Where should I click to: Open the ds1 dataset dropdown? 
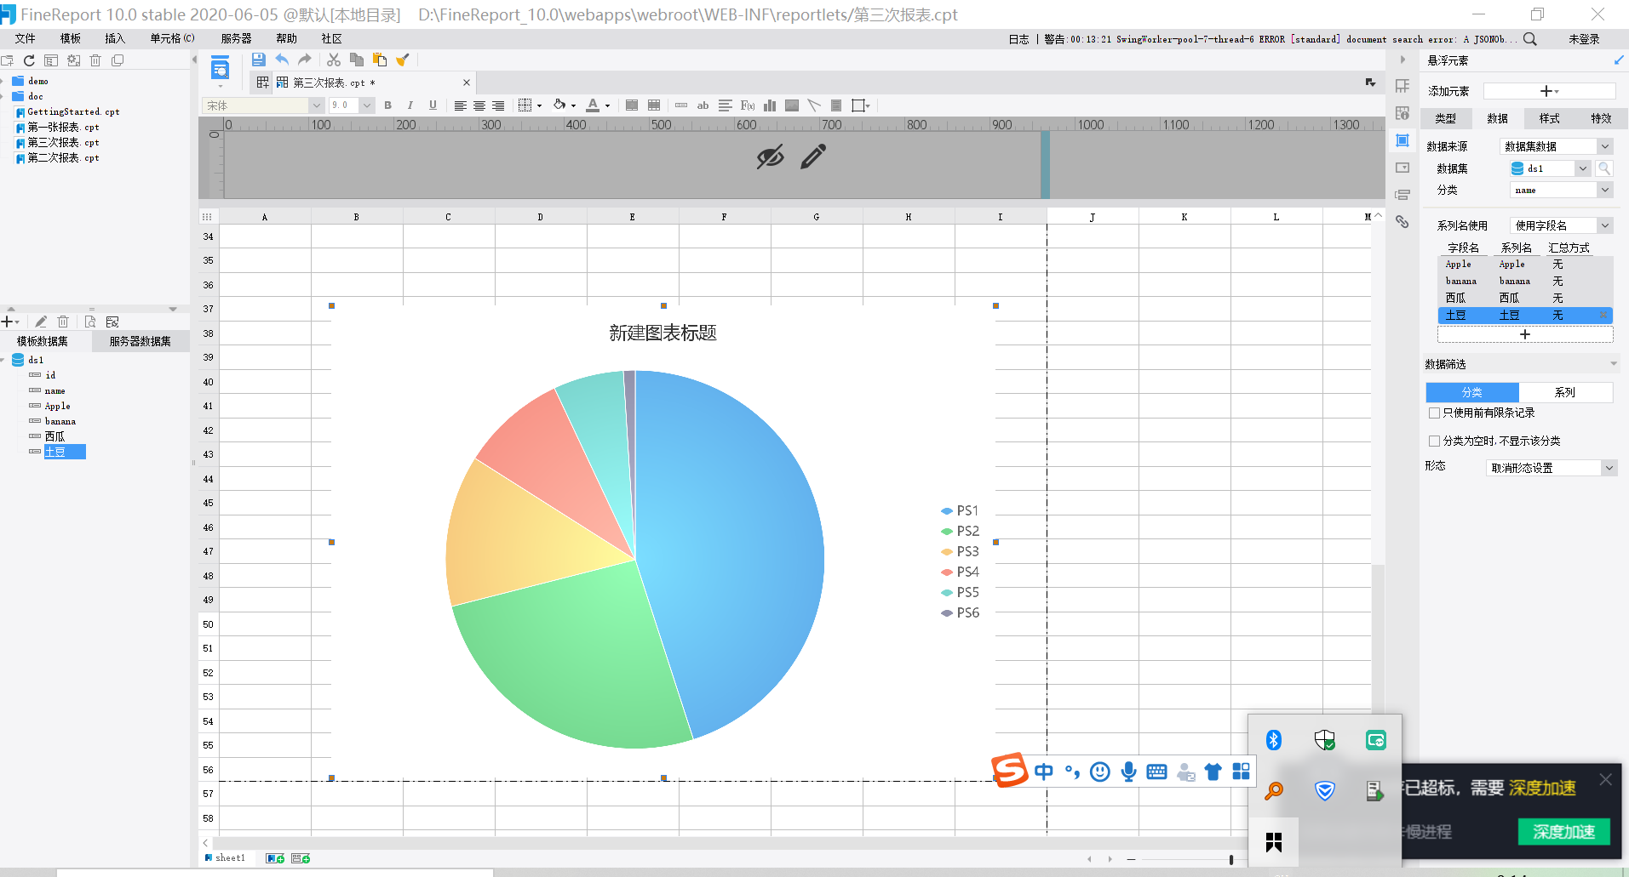[1582, 168]
